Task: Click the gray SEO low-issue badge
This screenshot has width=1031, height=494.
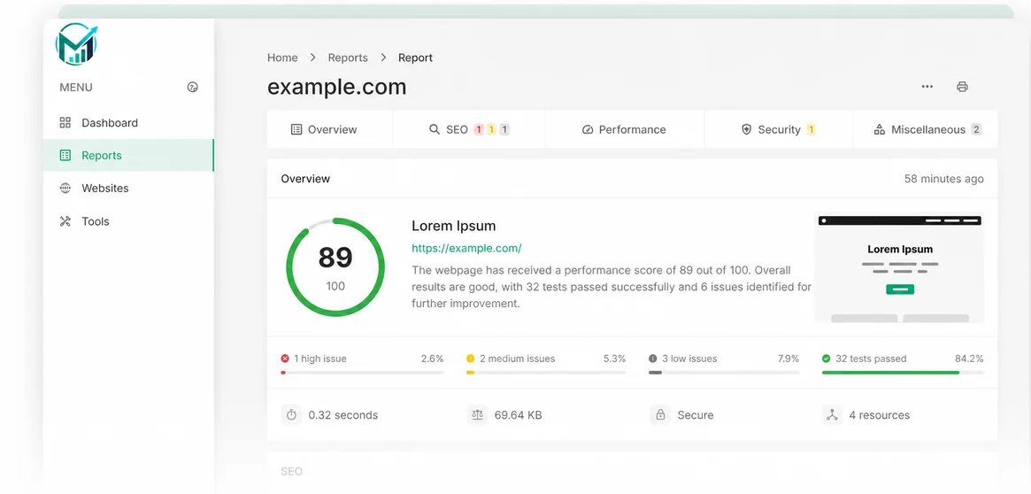Action: 504,129
